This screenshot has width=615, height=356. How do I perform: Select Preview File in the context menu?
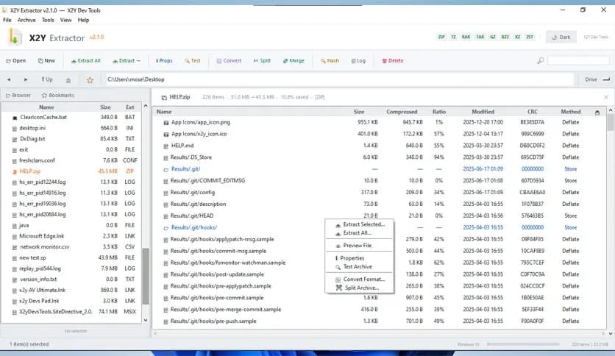[x=360, y=246]
